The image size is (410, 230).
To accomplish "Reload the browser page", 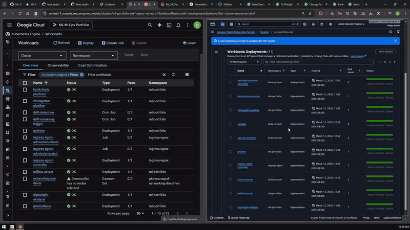I will click(20, 13).
